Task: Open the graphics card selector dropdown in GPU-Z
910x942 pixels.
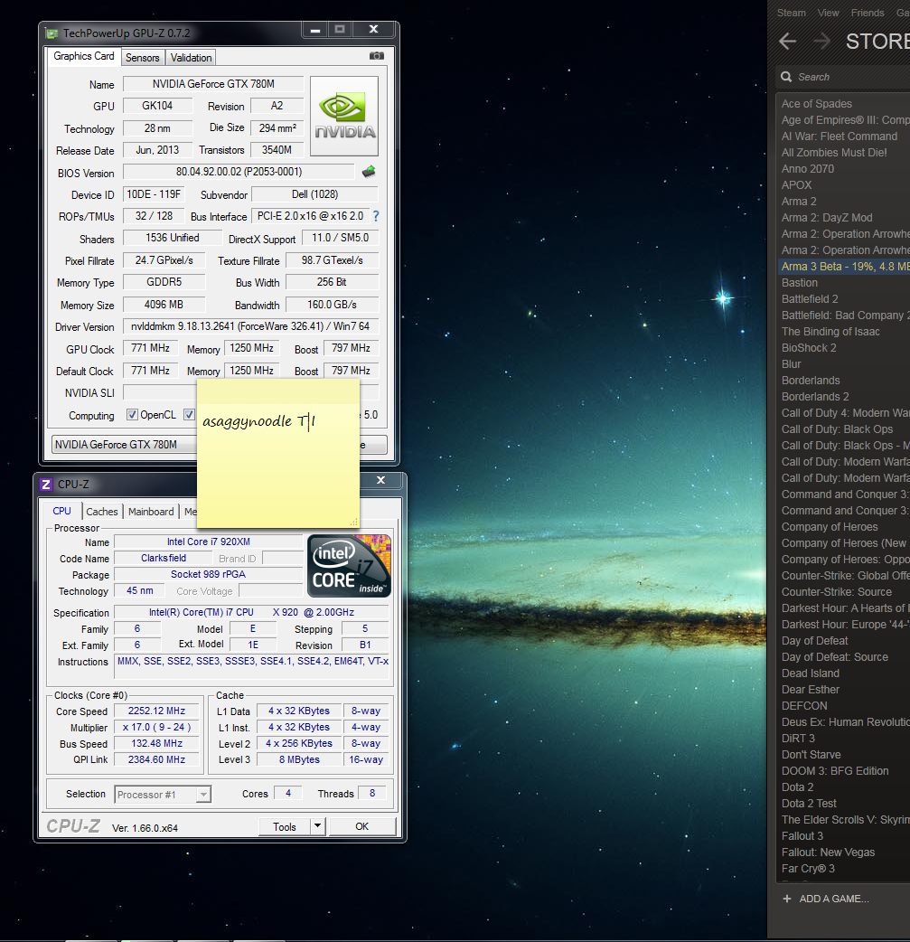Action: (220, 445)
